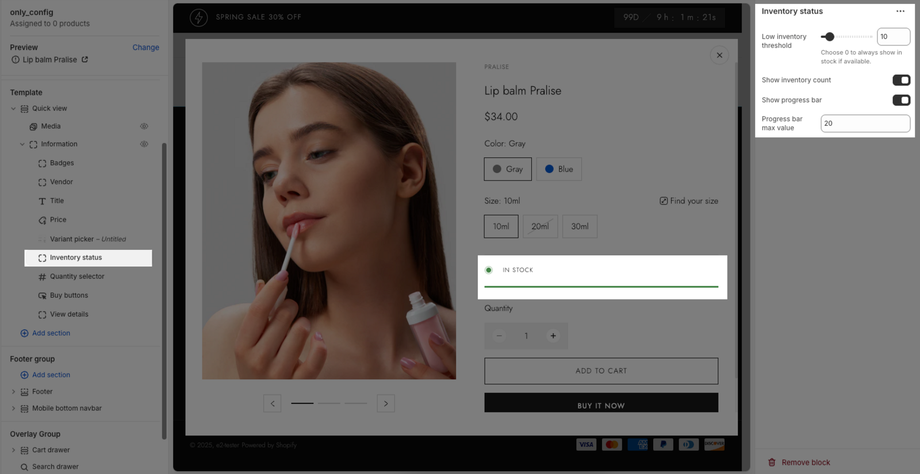Click the plus icon to increase quantity
The image size is (920, 474).
(553, 336)
